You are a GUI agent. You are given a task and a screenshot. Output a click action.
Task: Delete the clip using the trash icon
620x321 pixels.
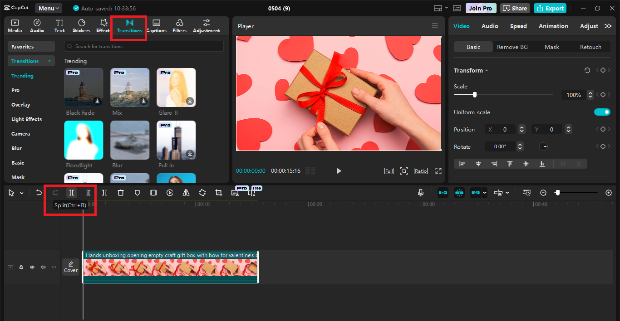(x=120, y=192)
